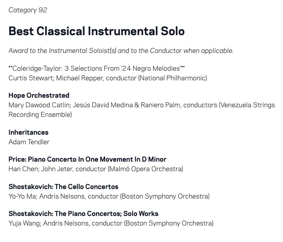This screenshot has height=242, width=283.
Task: Click the "Best Classical Instrumental Solo" heading
Action: [96, 31]
